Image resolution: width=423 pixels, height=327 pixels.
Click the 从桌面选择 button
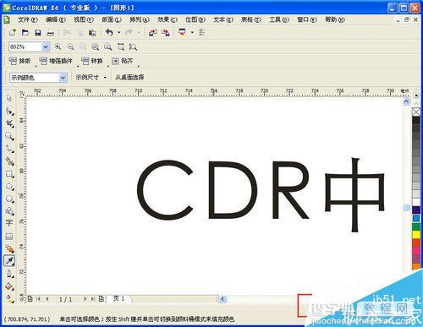tap(129, 77)
